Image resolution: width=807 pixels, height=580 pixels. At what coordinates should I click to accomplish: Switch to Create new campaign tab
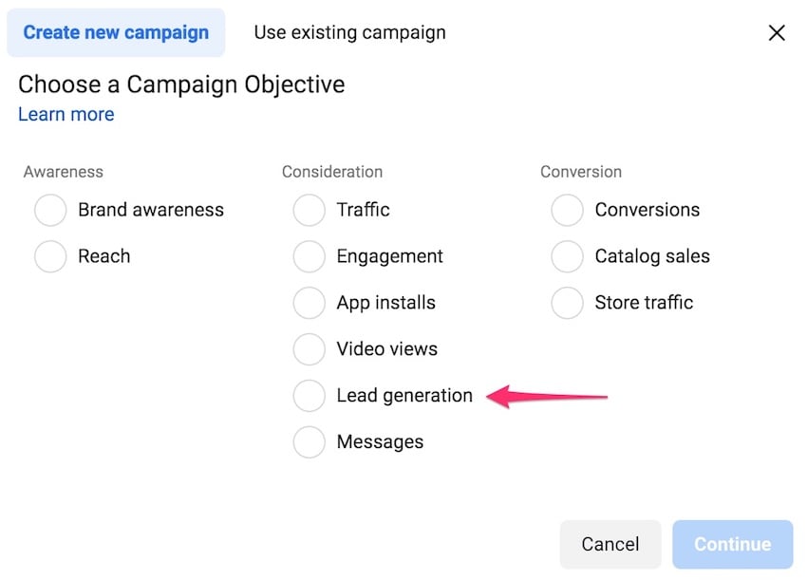click(116, 32)
